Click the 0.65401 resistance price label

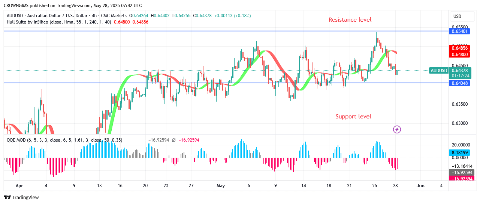(459, 31)
